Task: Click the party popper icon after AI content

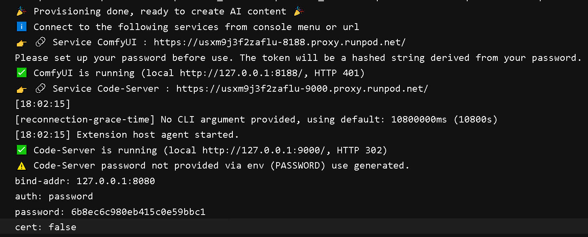Action: (298, 11)
